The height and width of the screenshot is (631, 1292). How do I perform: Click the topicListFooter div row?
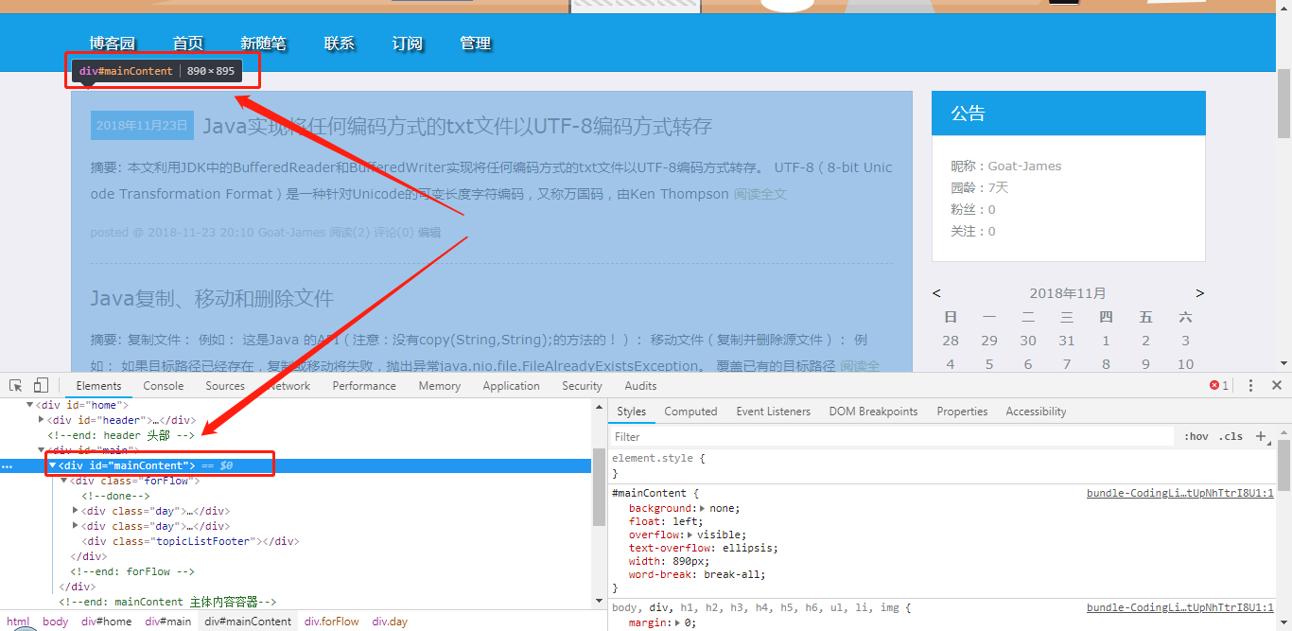point(190,541)
